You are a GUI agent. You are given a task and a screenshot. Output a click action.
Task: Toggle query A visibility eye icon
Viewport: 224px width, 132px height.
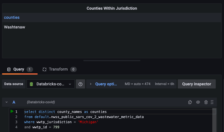click(198, 102)
